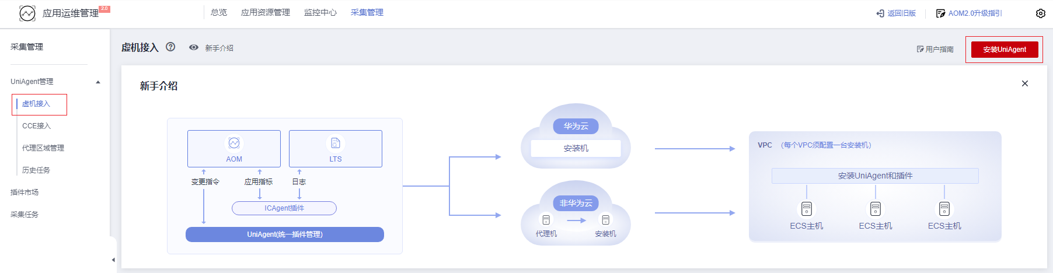The height and width of the screenshot is (273, 1053).
Task: Click the 安装UniAgent button
Action: tap(1005, 50)
